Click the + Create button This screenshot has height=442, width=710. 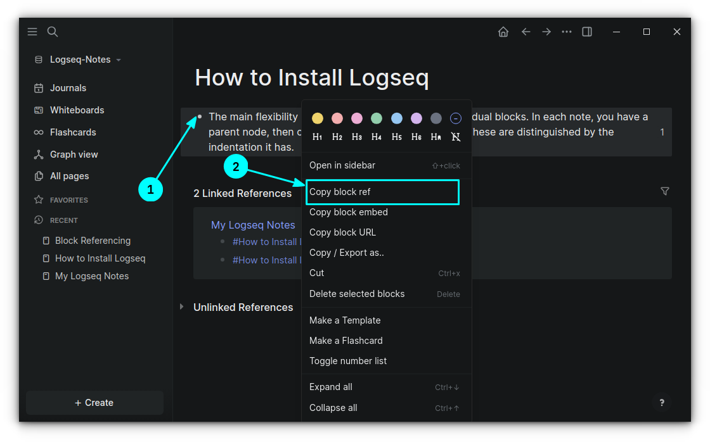pos(94,402)
